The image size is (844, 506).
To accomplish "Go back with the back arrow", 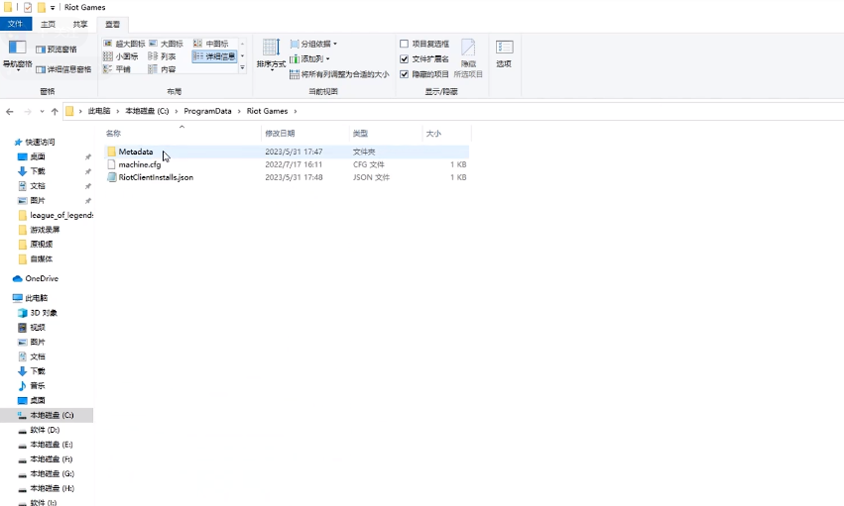I will 10,111.
